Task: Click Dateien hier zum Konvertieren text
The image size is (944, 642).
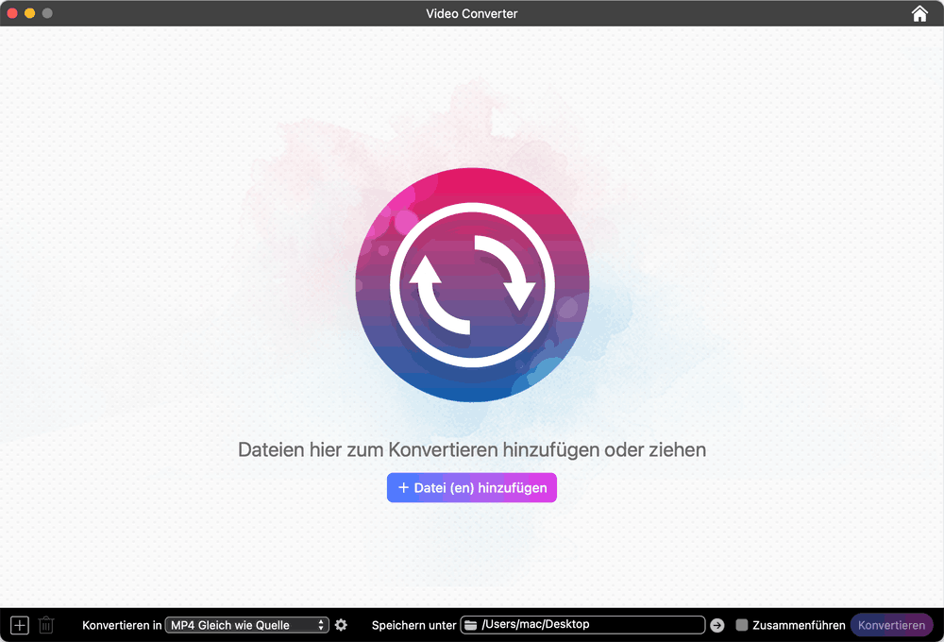Action: (471, 450)
